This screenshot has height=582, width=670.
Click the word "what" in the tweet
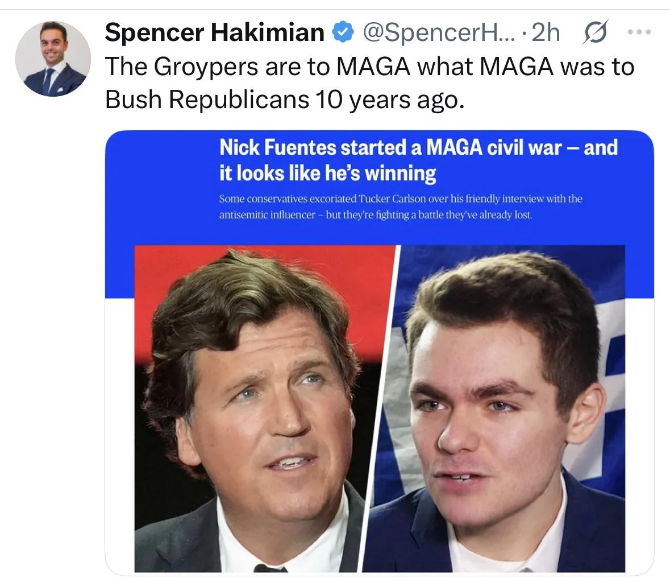tap(445, 67)
